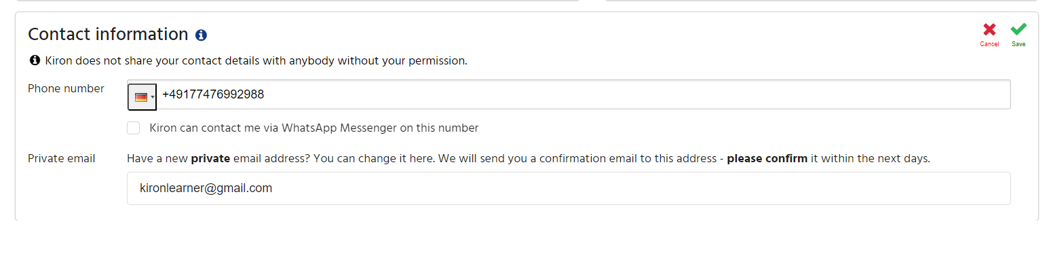Click the info icon before Kiron privacy notice
1049x260 pixels.
[x=35, y=60]
